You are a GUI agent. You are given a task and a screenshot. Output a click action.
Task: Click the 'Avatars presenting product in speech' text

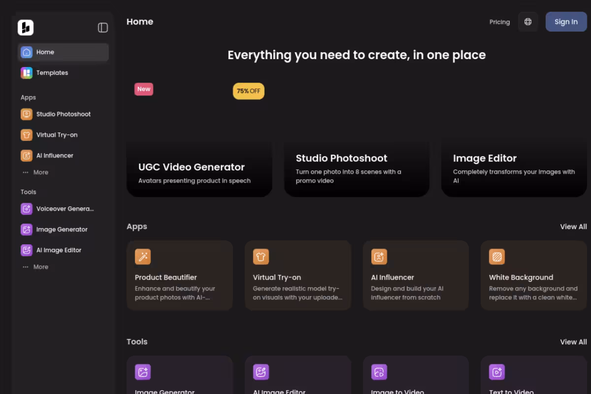coord(195,181)
